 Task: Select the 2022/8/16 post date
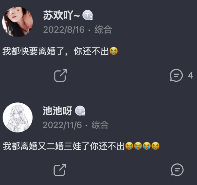pos(64,30)
